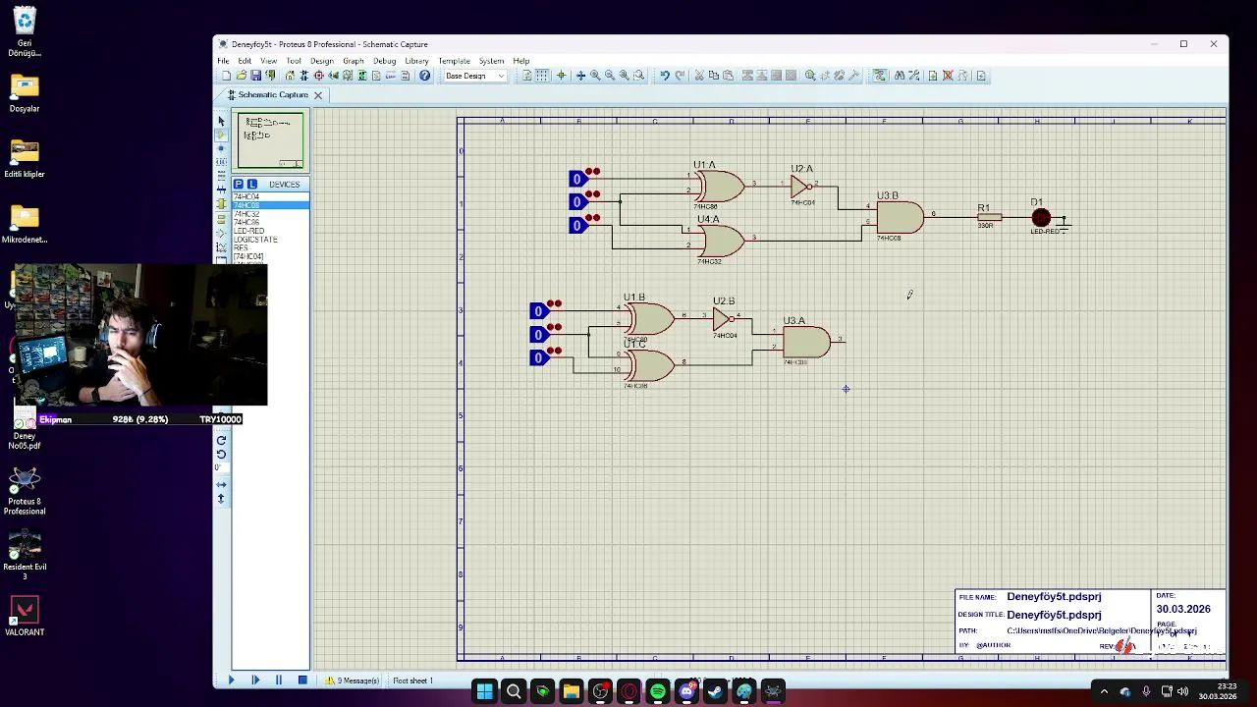
Task: Click the Home page toolbar icon
Action: pos(290,76)
